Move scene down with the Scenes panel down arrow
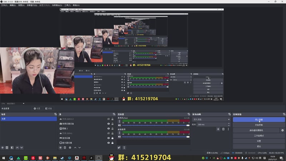The width and height of the screenshot is (286, 161). [x=21, y=147]
